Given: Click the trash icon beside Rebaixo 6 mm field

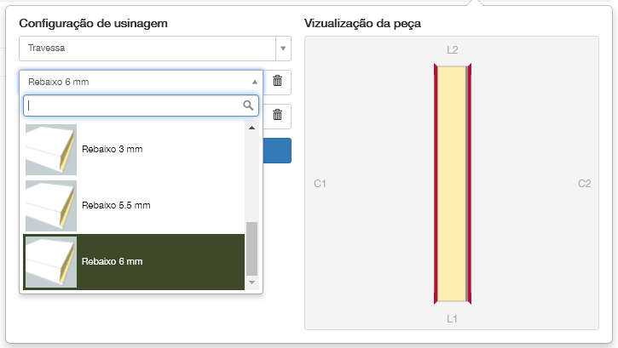Looking at the screenshot, I should (x=278, y=82).
